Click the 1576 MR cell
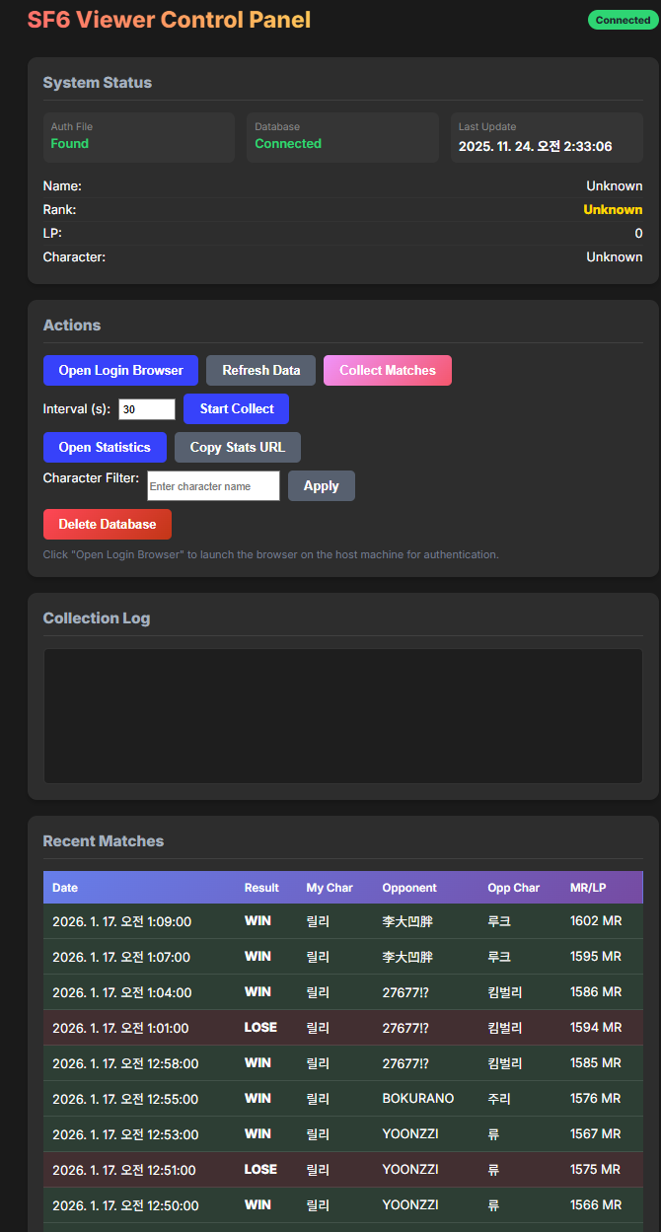 click(596, 1099)
